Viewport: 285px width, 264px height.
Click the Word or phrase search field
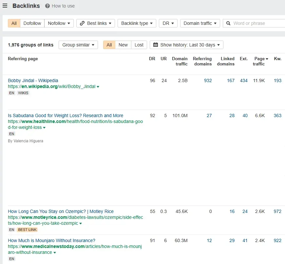tap(257, 23)
